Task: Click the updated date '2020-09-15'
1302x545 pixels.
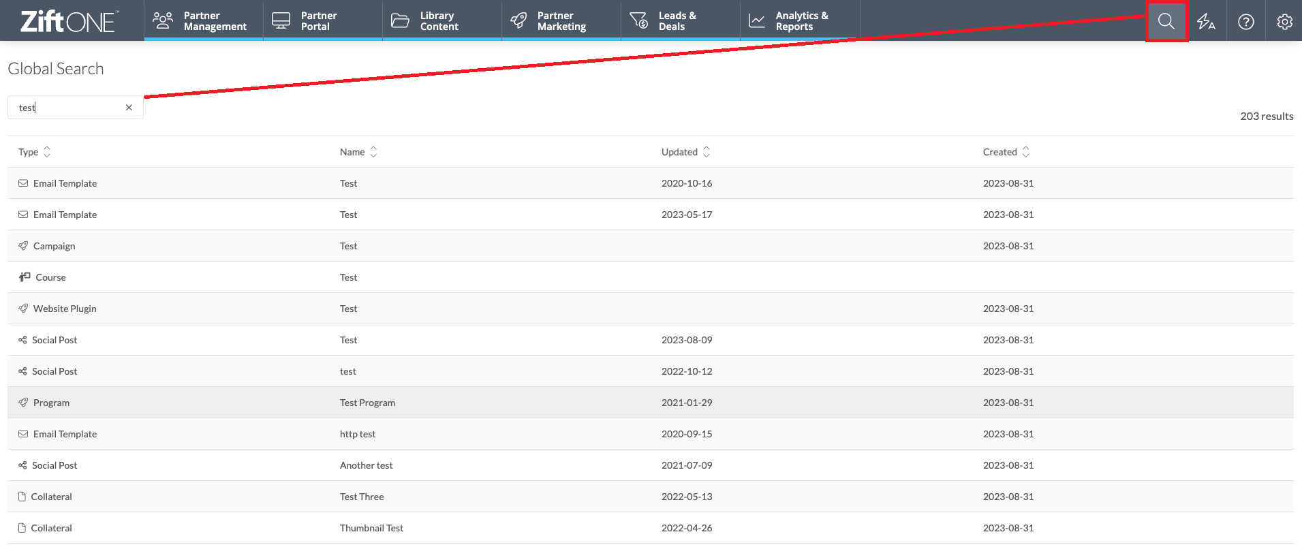Action: coord(687,434)
